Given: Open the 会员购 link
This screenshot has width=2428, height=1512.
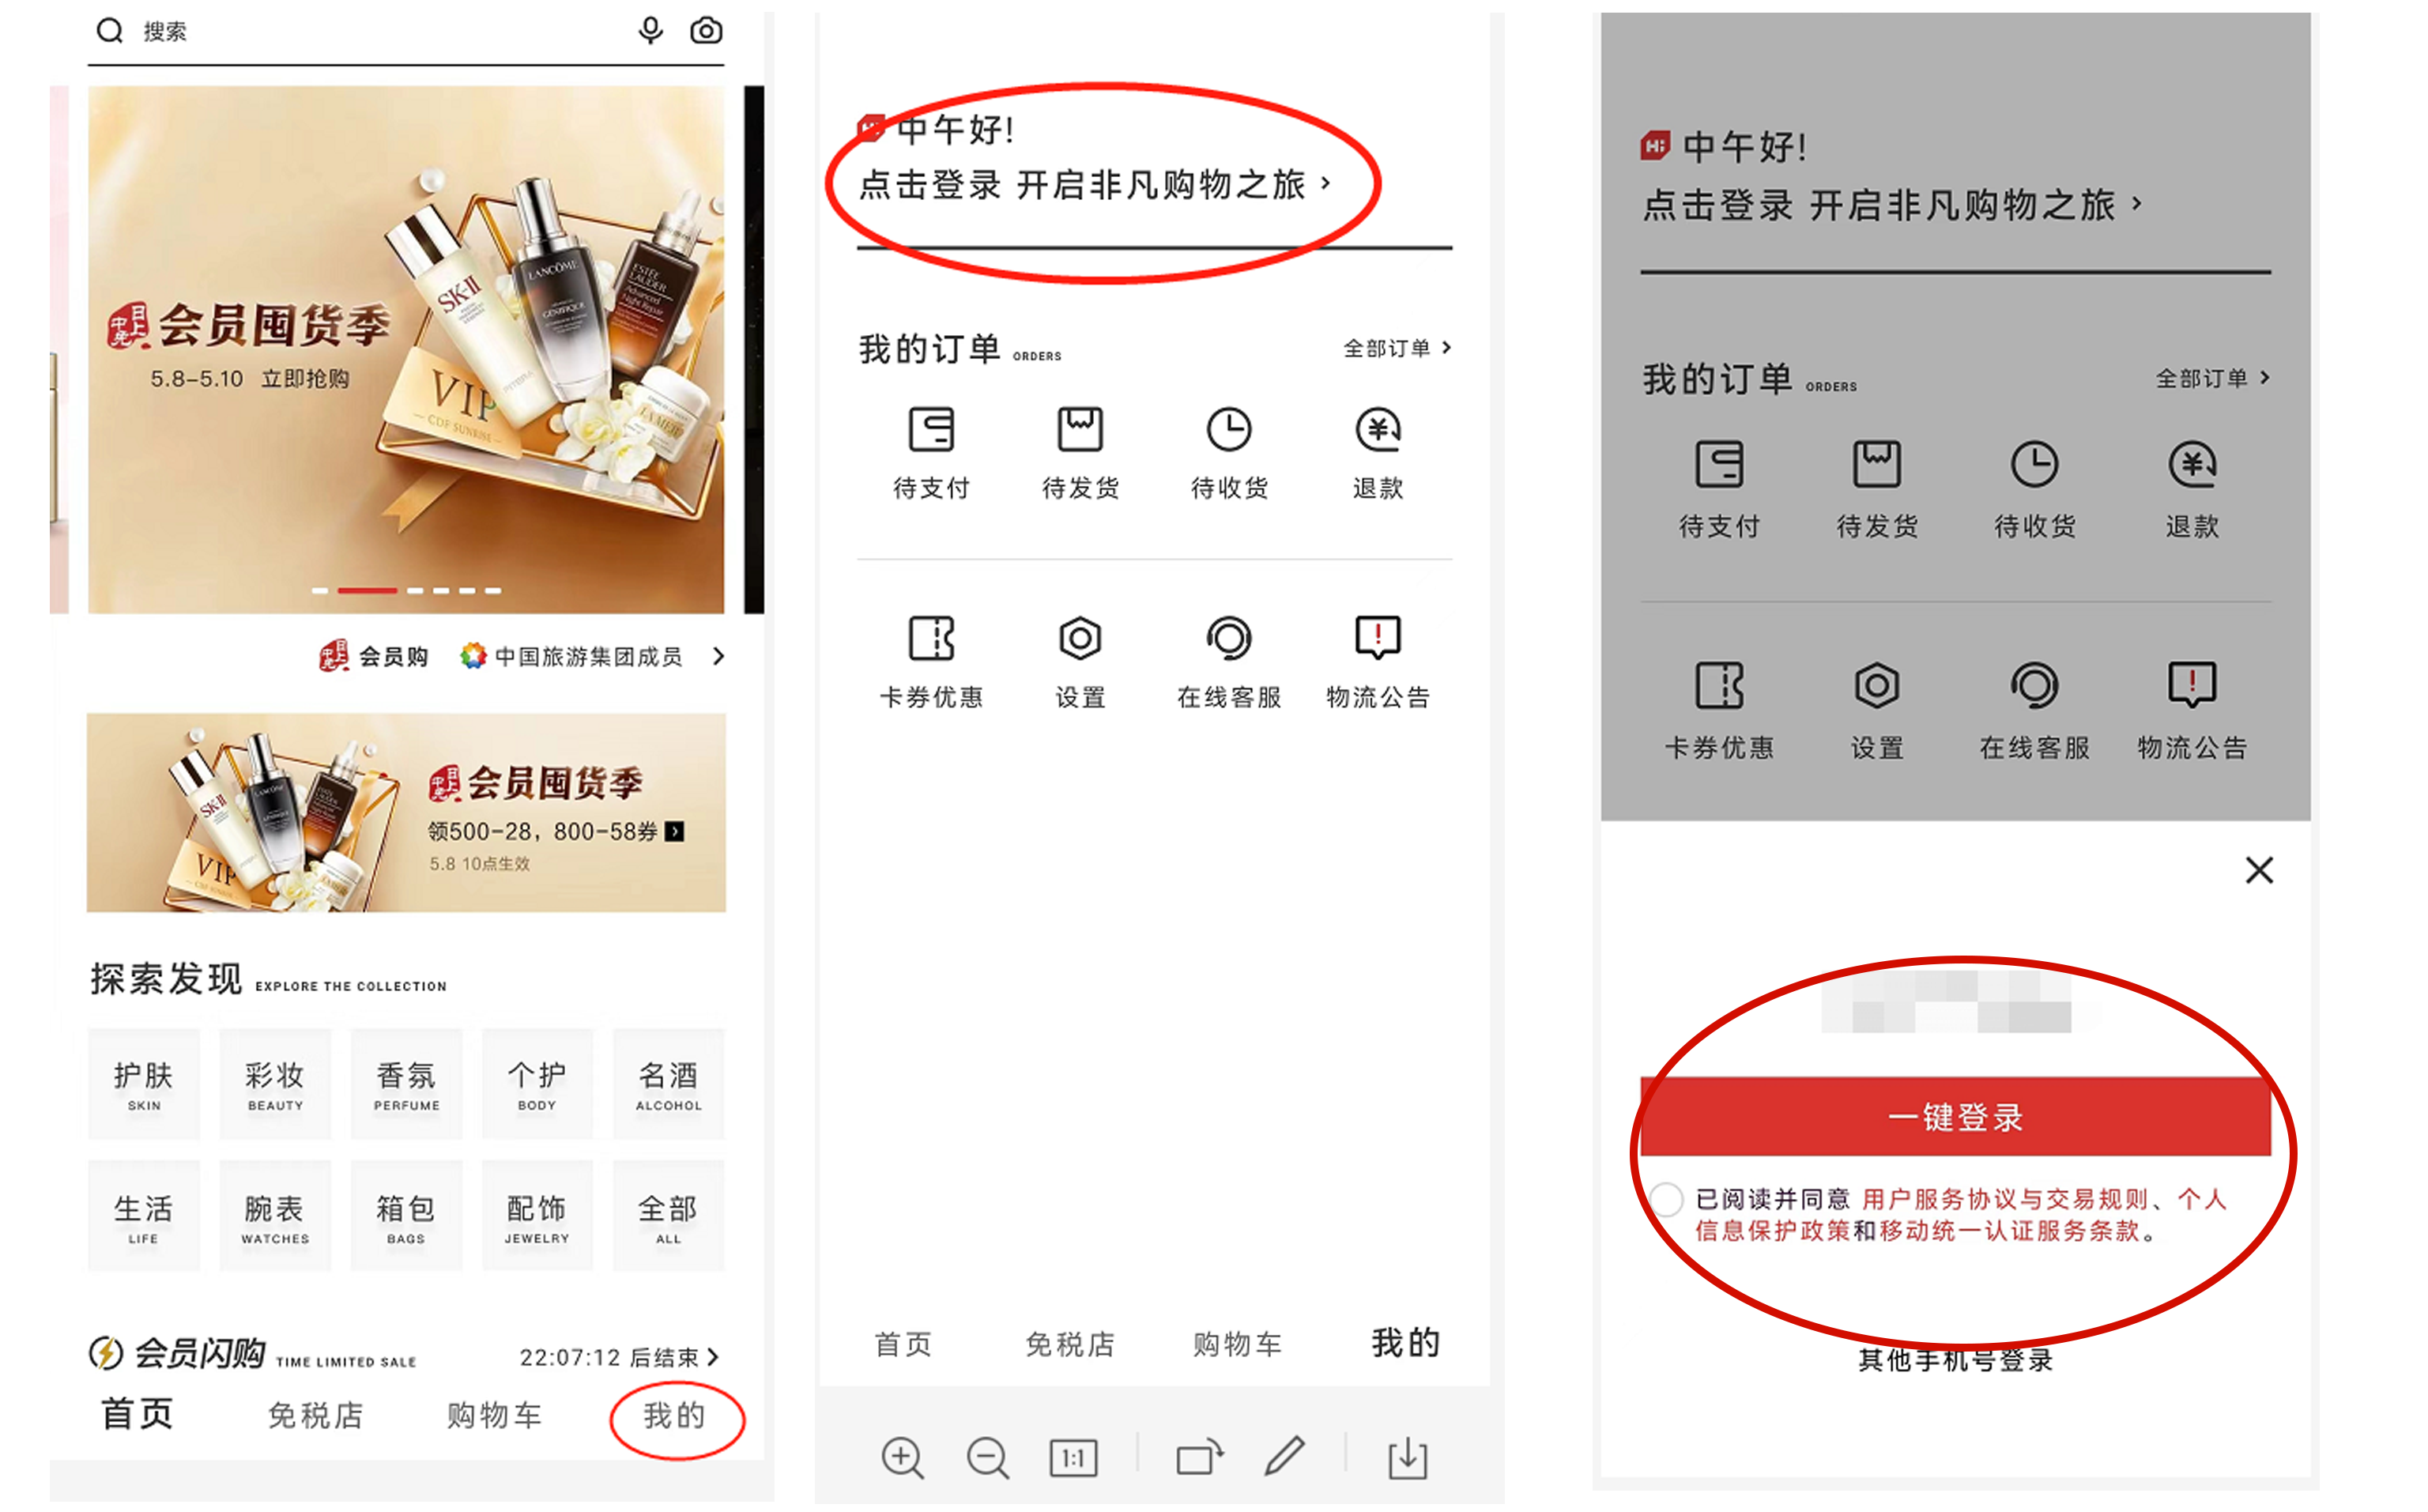Looking at the screenshot, I should [374, 656].
